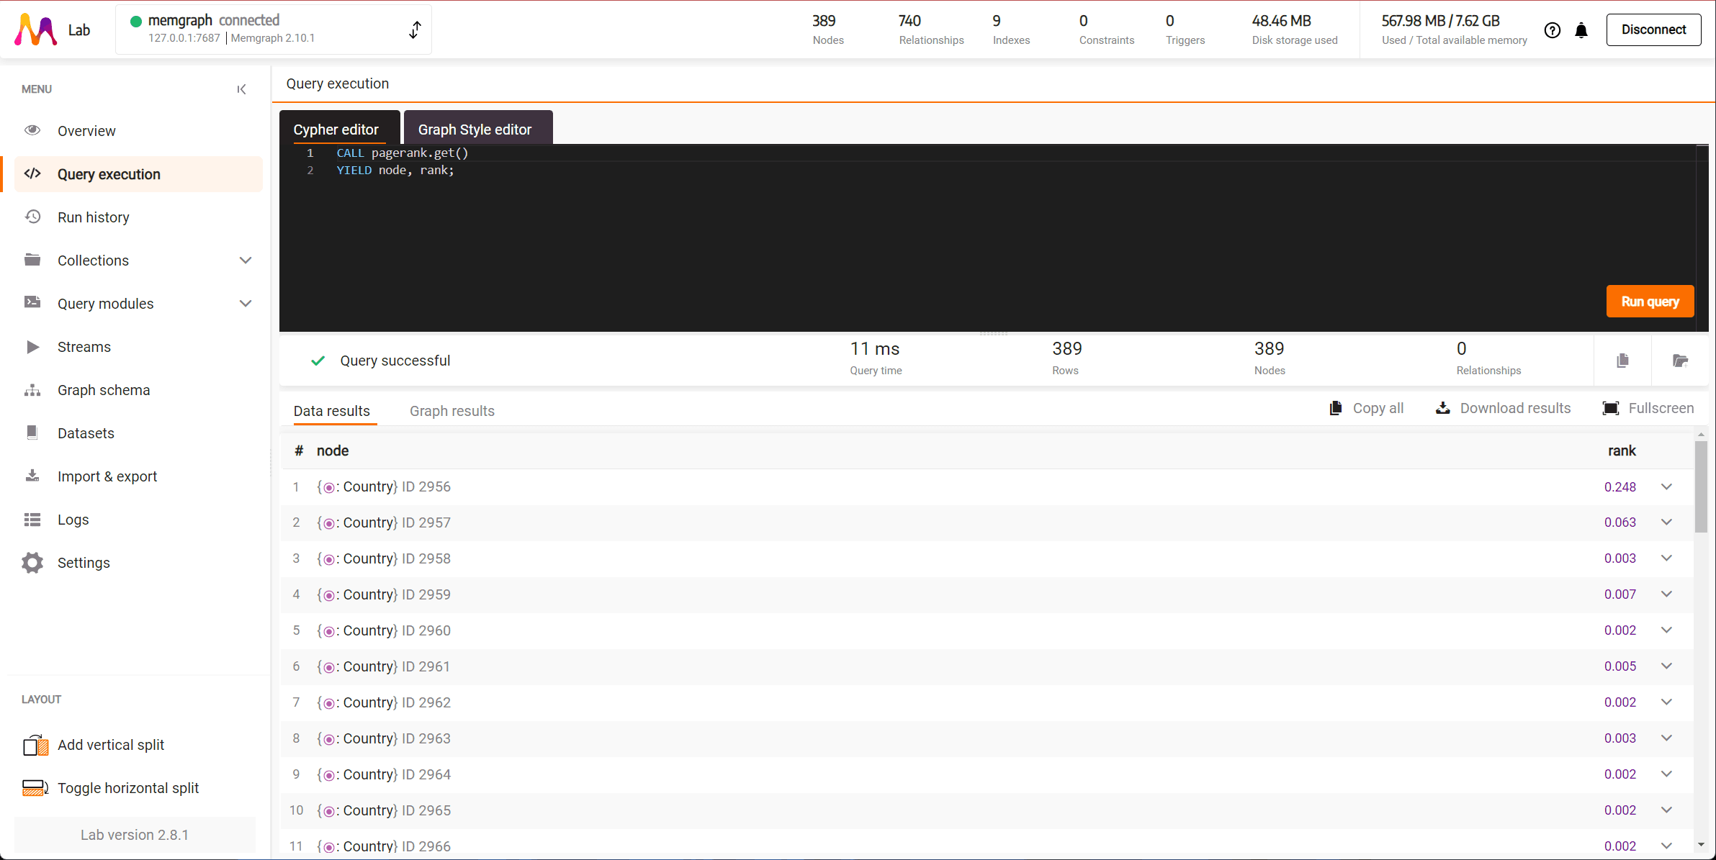Expand row 4 Country ID 2959
Viewport: 1716px width, 860px height.
pos(1666,594)
